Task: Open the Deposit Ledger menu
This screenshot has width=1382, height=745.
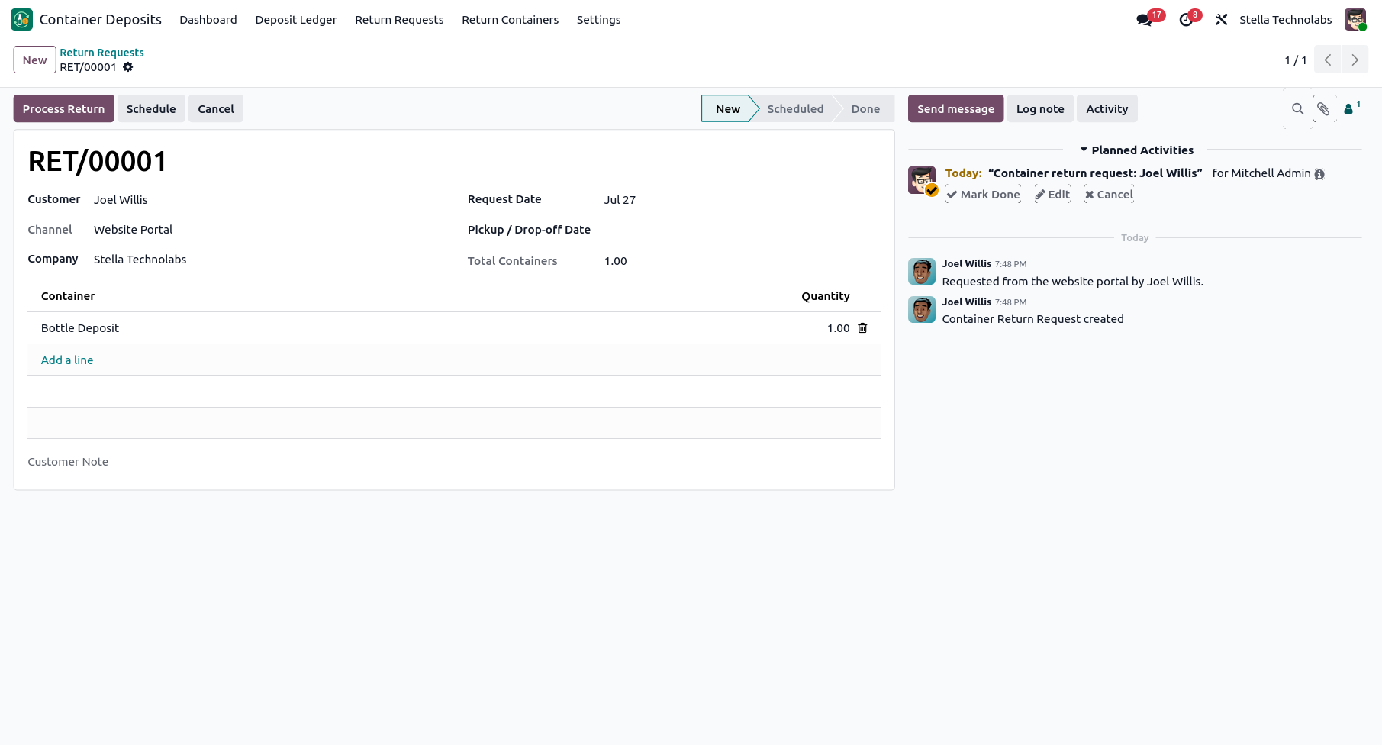Action: point(296,20)
